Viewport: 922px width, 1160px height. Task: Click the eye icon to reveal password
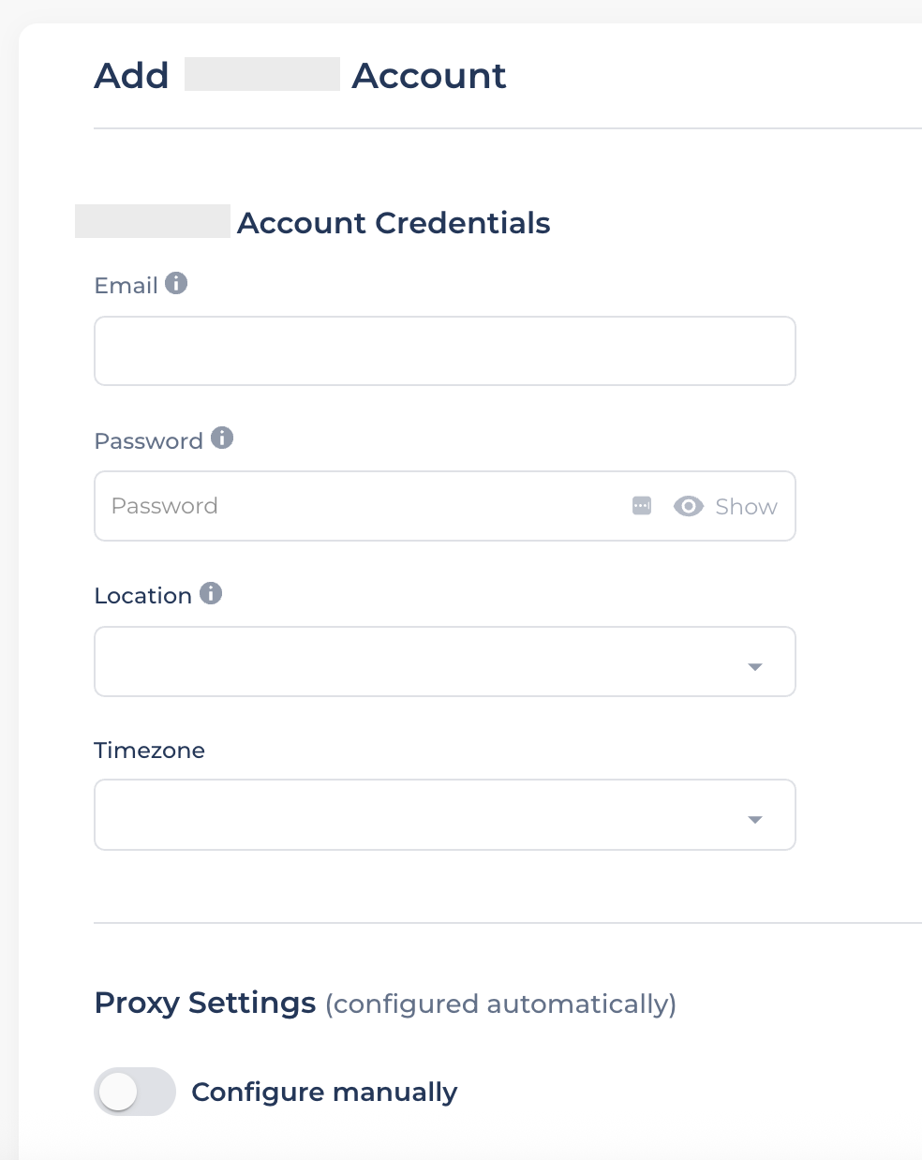[x=689, y=506]
